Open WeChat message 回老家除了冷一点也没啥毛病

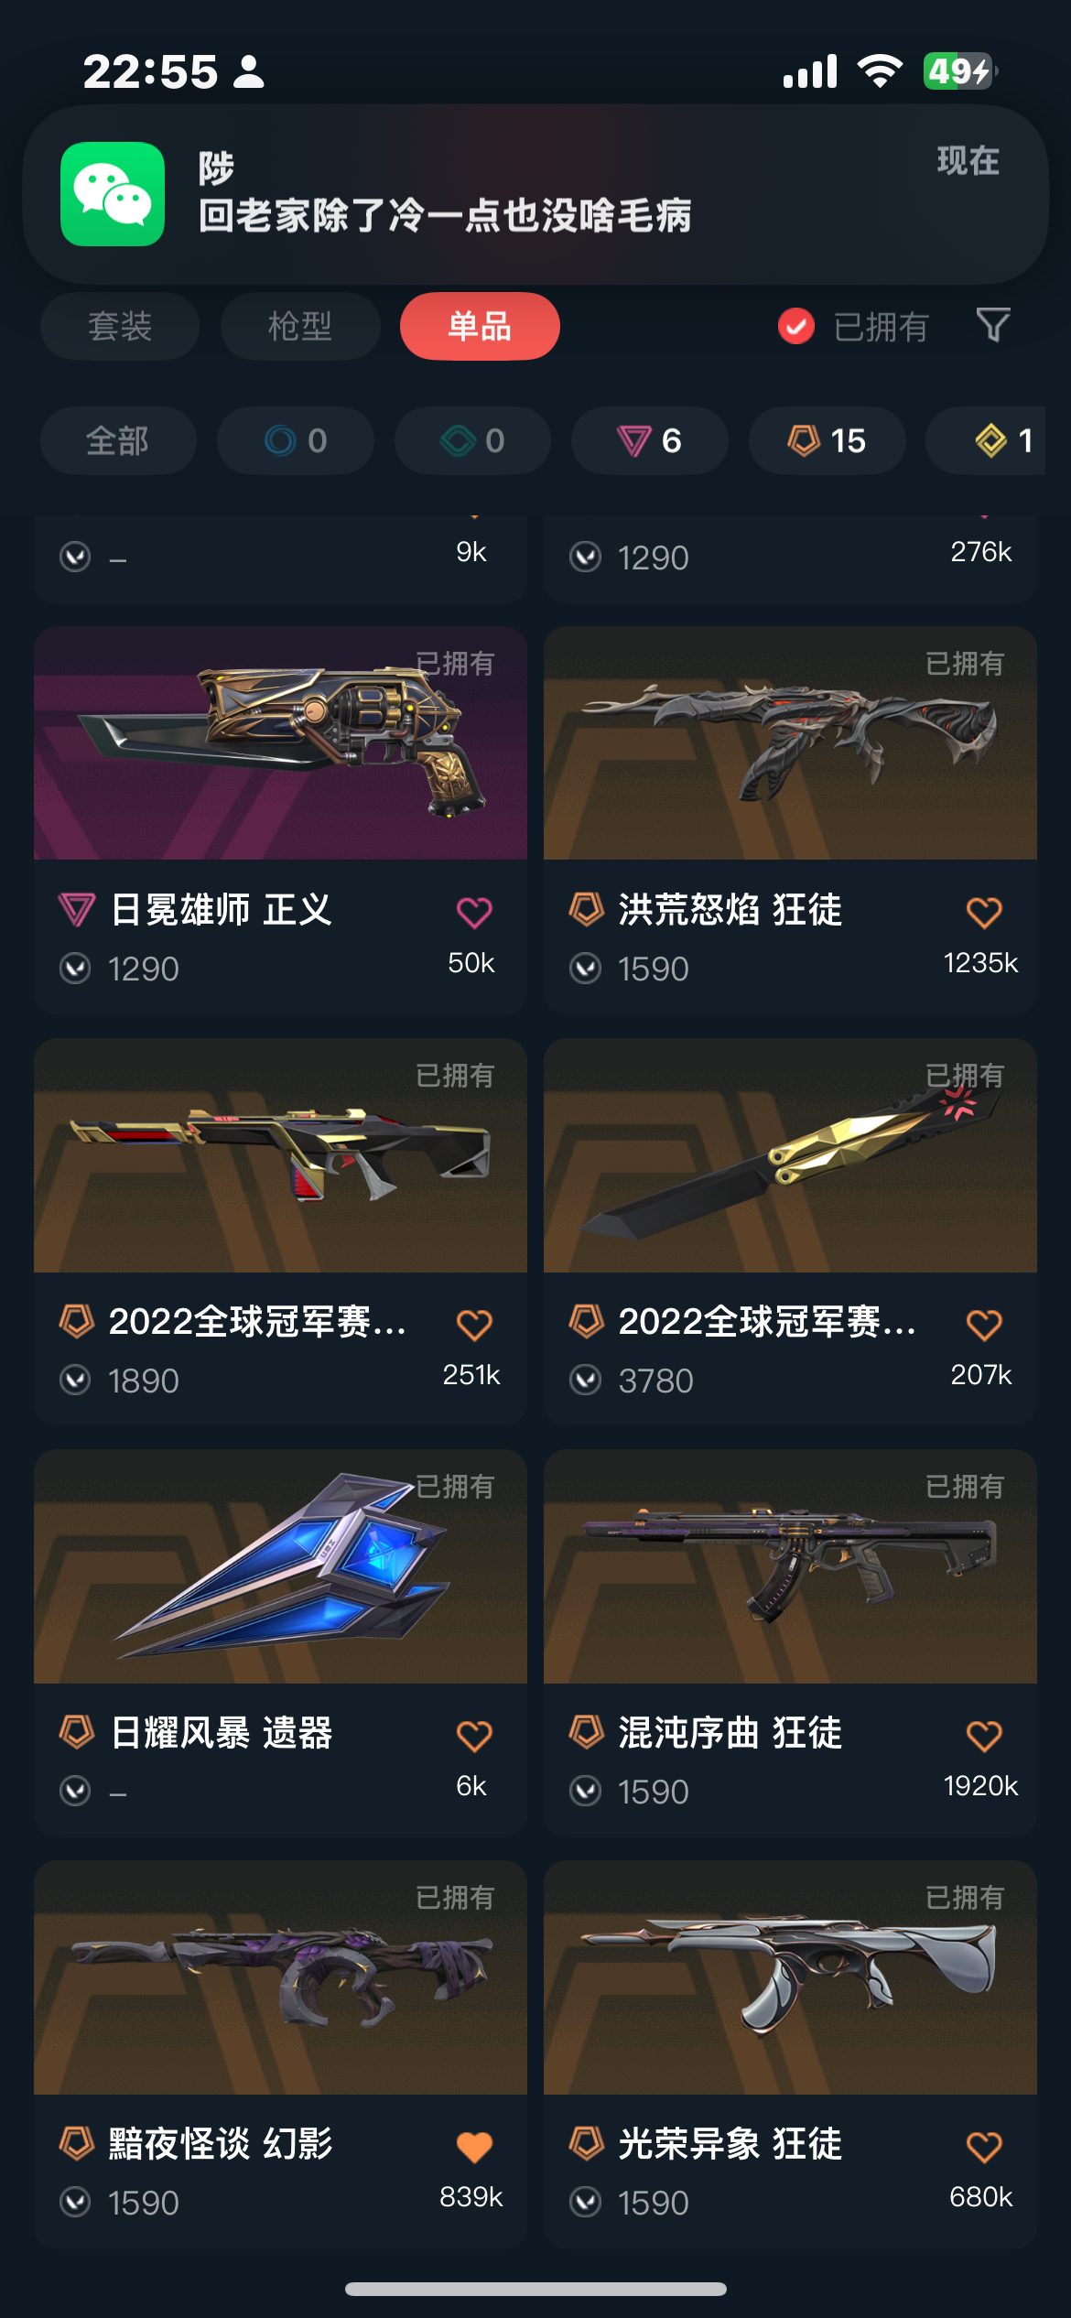[x=445, y=216]
